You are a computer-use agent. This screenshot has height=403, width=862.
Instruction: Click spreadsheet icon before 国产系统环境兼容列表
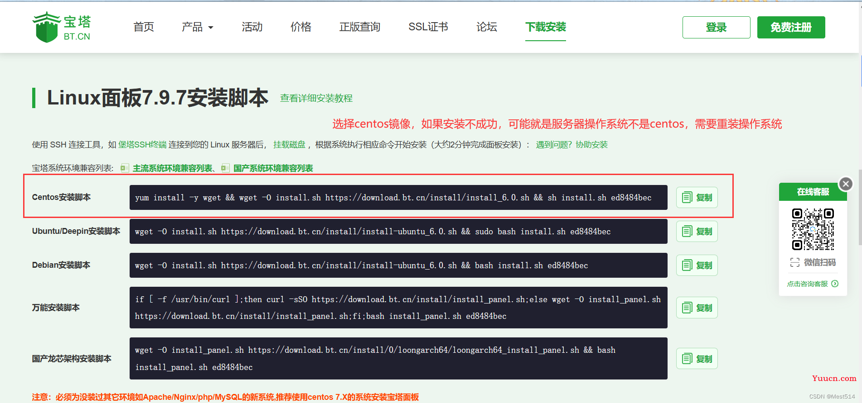click(x=225, y=168)
